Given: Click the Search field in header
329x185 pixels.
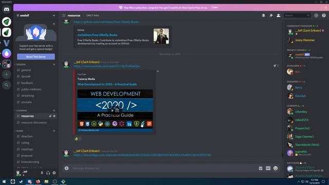Looking at the screenshot, I should (297, 15).
